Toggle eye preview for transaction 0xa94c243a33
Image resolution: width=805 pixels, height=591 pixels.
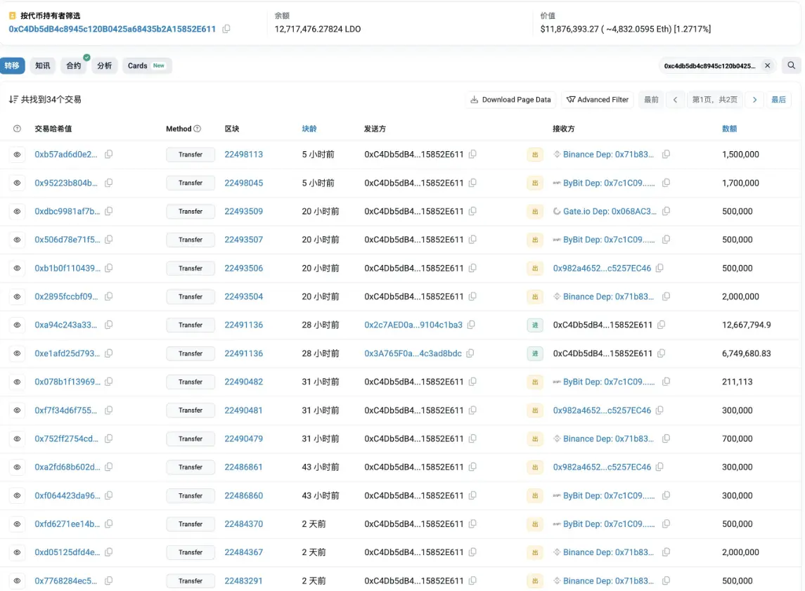pos(18,325)
